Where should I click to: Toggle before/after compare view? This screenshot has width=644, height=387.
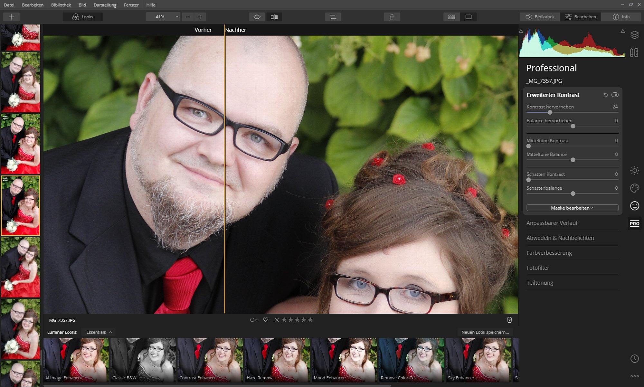(x=274, y=17)
